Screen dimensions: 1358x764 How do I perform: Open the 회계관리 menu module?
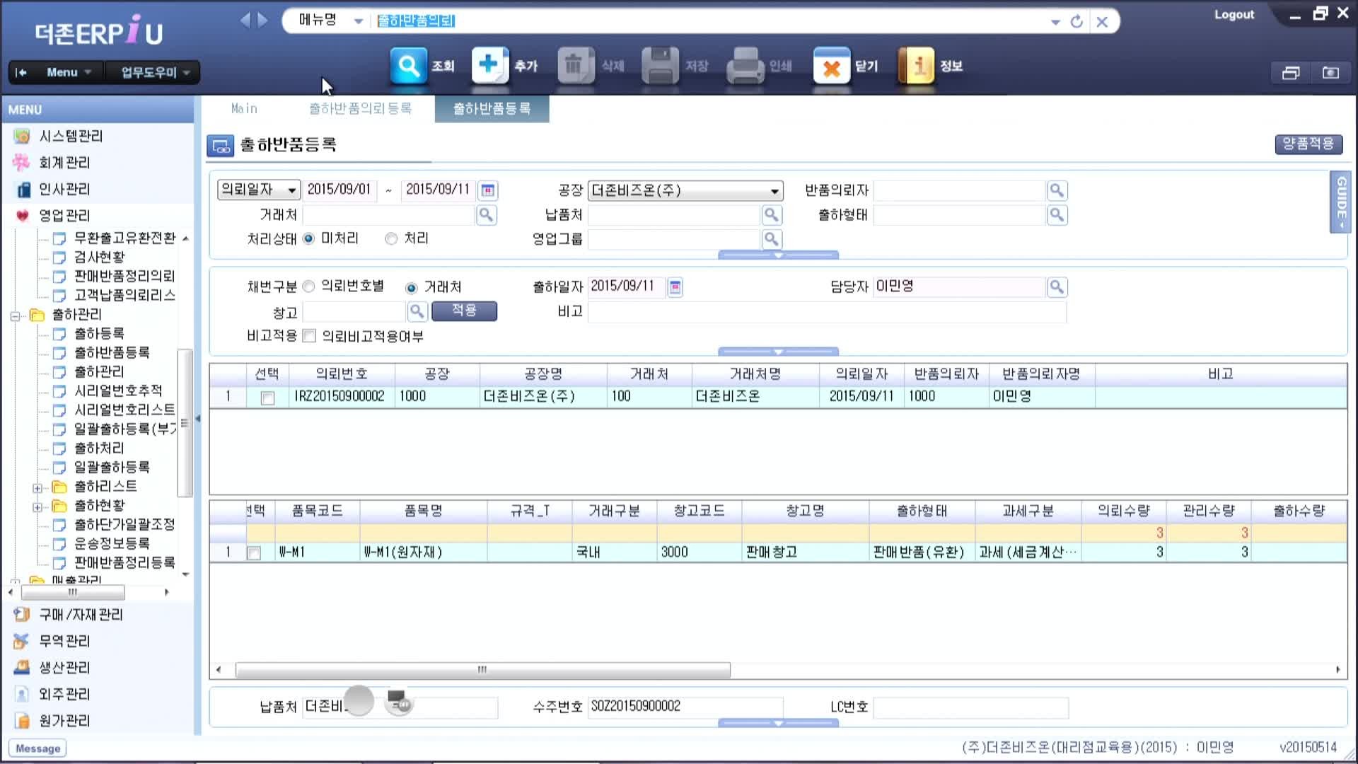point(64,163)
